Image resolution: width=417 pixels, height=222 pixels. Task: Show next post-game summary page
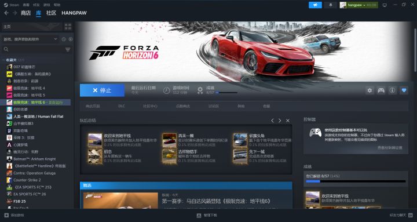tap(280, 121)
